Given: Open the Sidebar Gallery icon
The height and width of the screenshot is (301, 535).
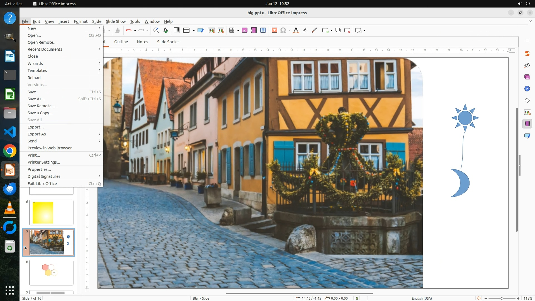Looking at the screenshot, I should pyautogui.click(x=527, y=77).
